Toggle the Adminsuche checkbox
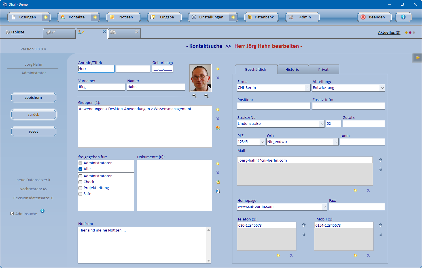This screenshot has width=422, height=268. click(12, 214)
